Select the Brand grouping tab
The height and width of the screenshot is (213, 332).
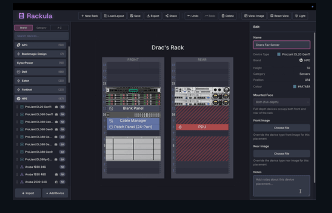[x=24, y=28]
